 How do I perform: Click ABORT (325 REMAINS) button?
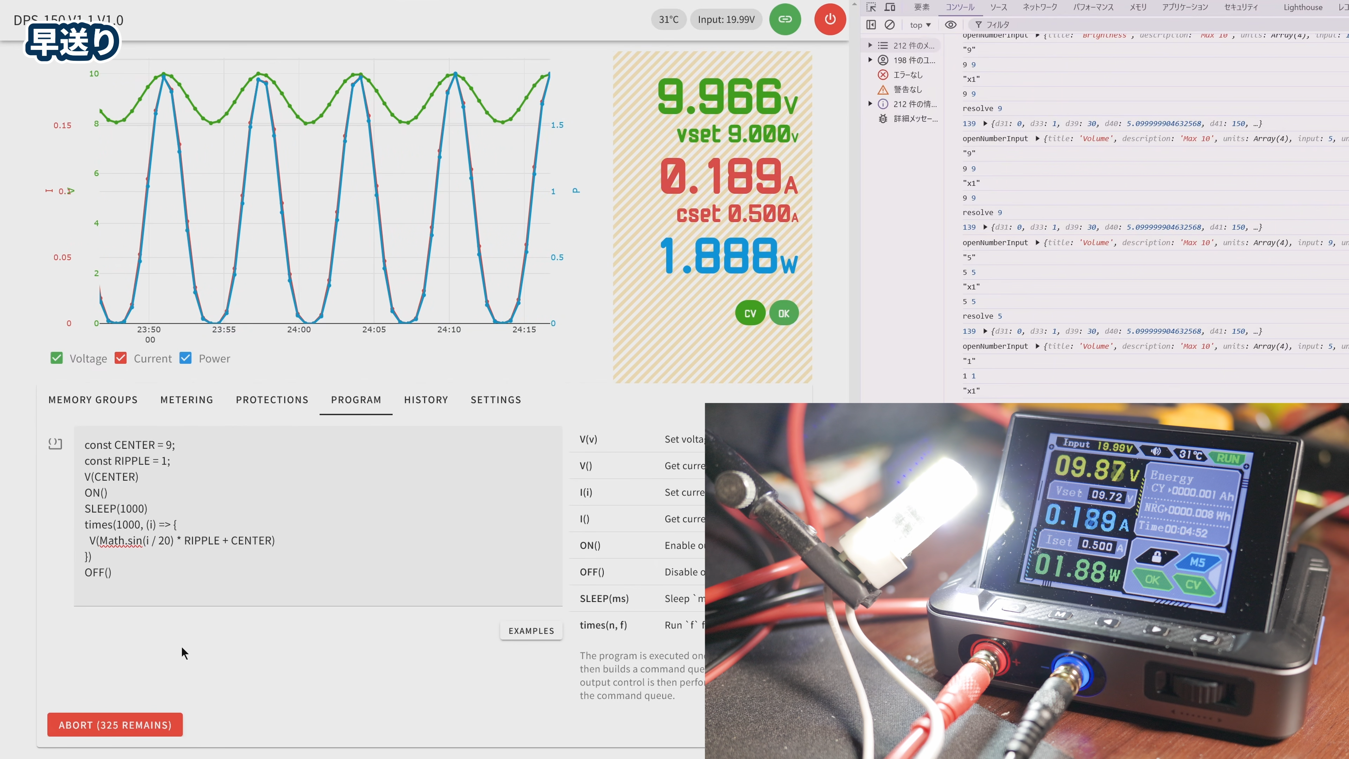click(x=115, y=725)
